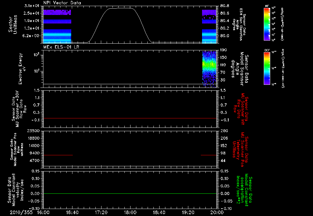Select the red 'MU Scanner Pos Telemetry' title

tap(240, 149)
